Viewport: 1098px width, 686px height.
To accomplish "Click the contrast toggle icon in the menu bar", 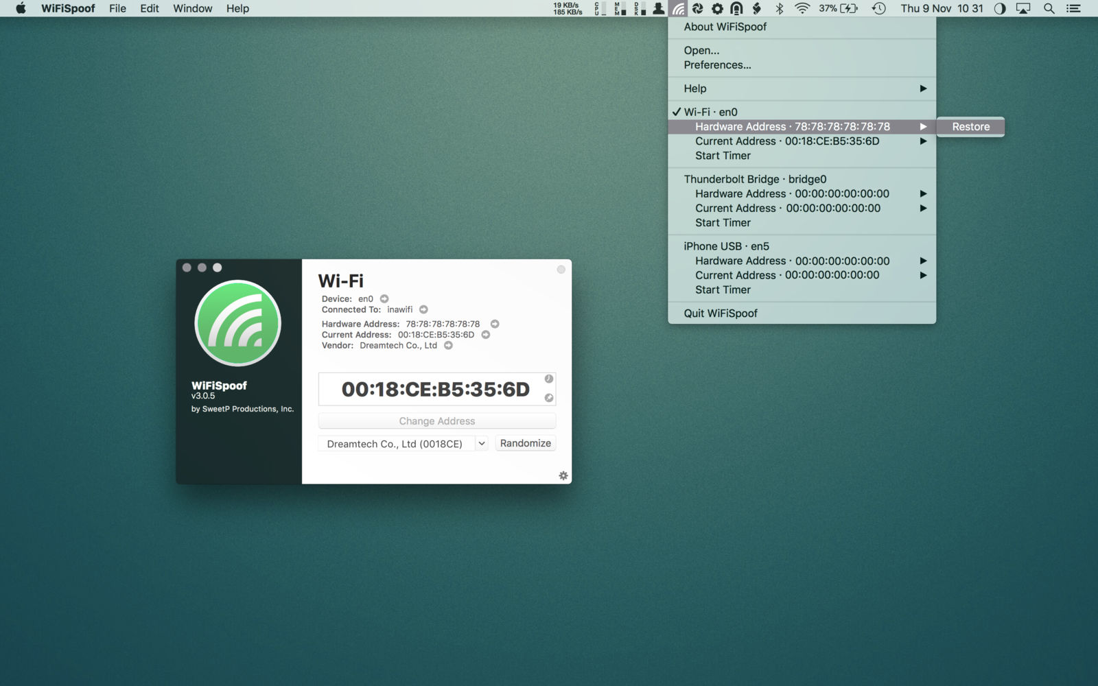I will point(1001,9).
